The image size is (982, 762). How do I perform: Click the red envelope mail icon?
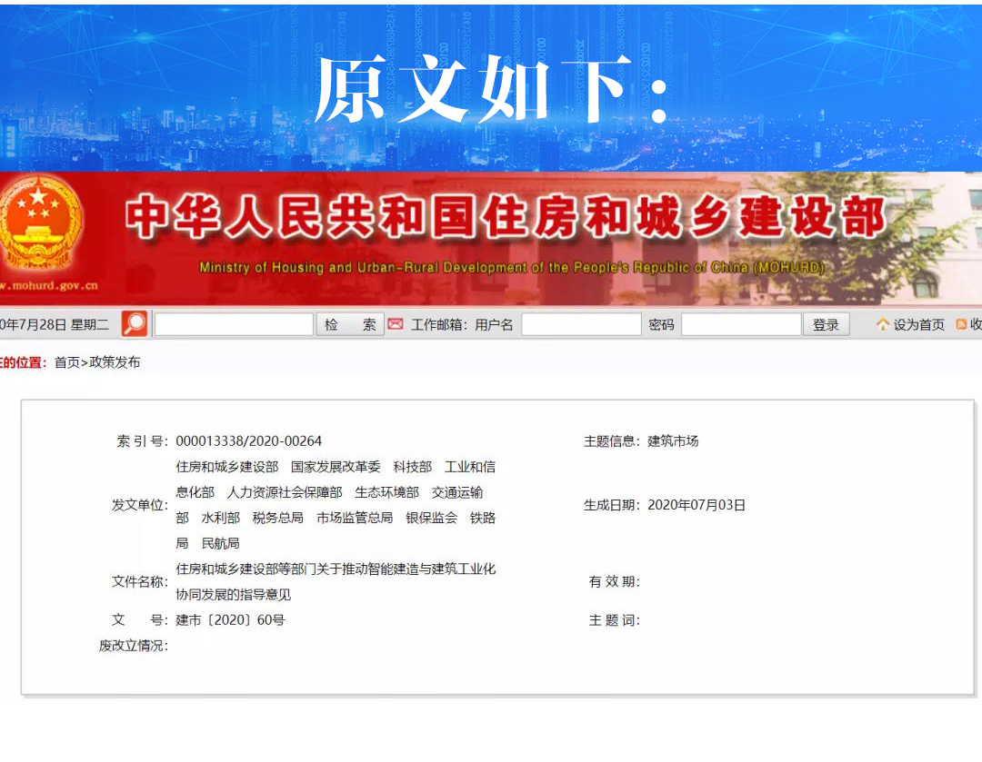396,323
